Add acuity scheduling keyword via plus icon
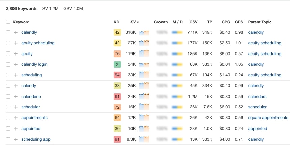290x145 pixels. pos(16,43)
